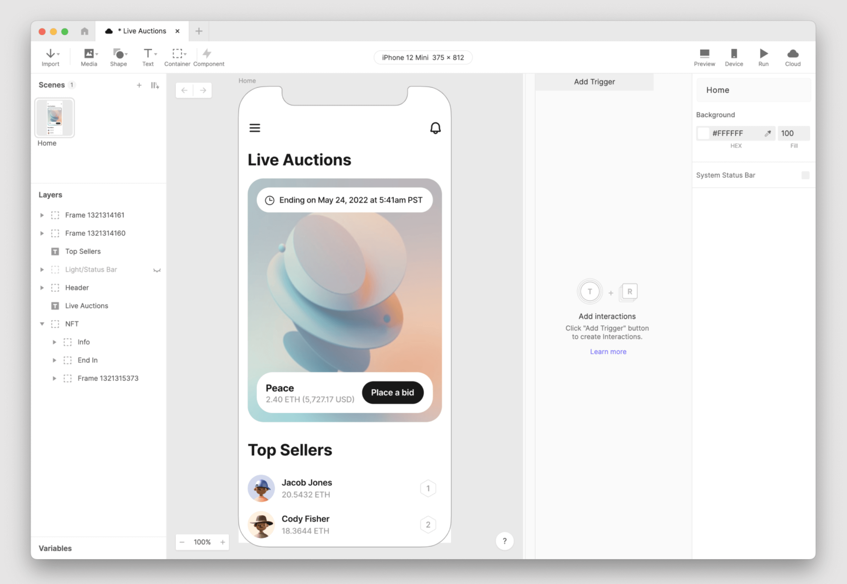Select the Top Sellers heading on canvas
This screenshot has height=584, width=847.
coord(290,450)
